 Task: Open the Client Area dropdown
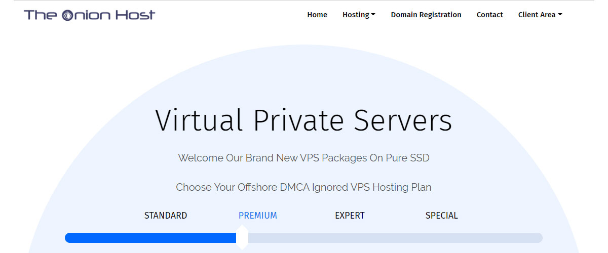tap(540, 15)
